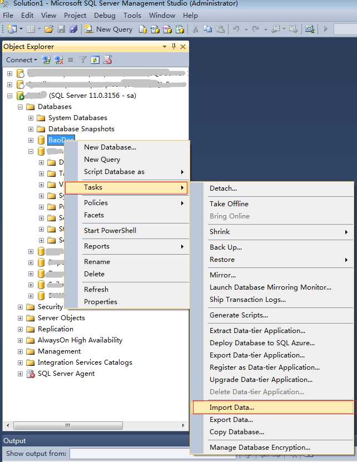
Task: Click the System Databases folder icon
Action: (x=41, y=118)
